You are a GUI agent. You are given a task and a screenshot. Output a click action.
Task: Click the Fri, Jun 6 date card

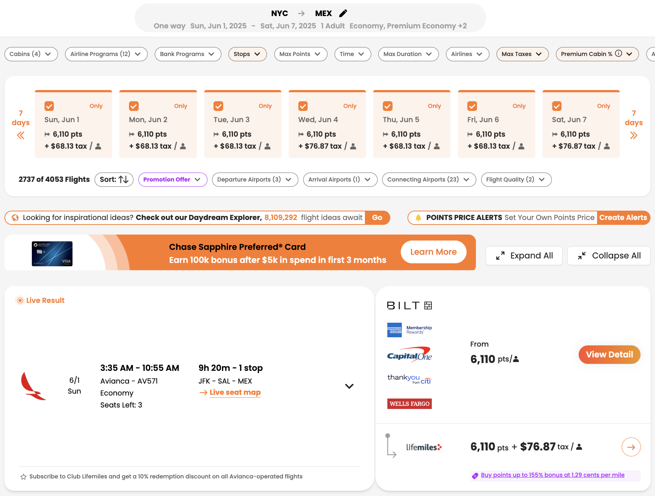point(496,124)
